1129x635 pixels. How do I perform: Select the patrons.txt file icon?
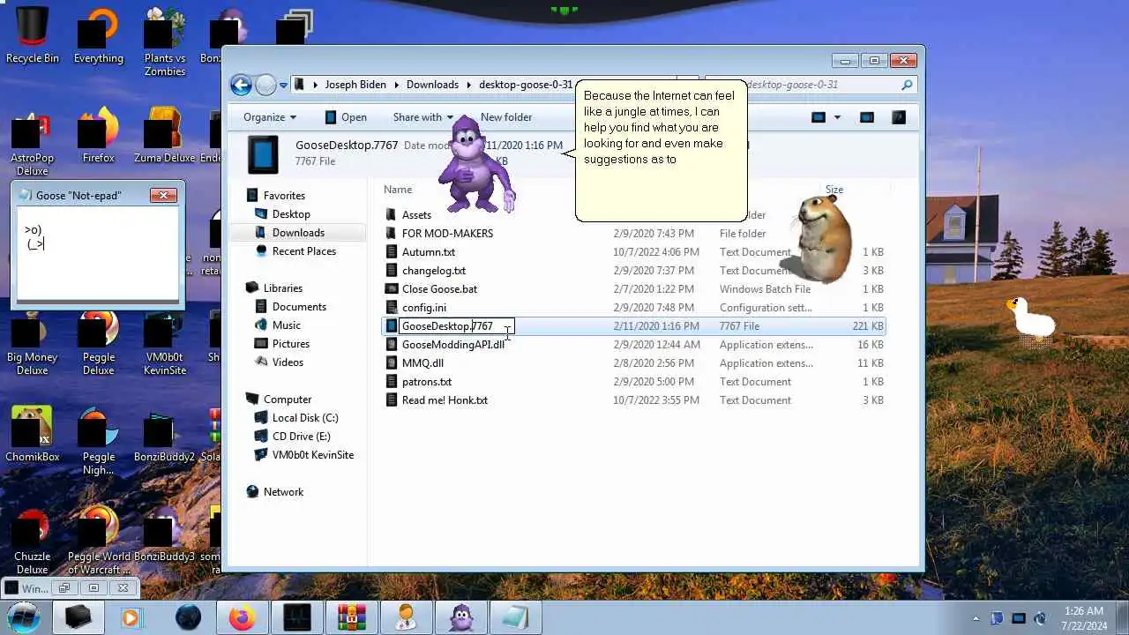[392, 382]
